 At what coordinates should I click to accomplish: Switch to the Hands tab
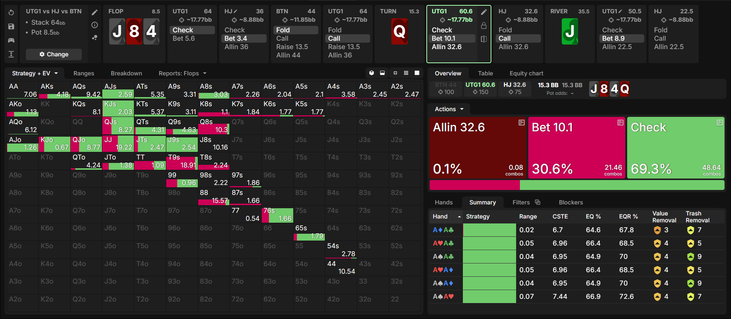pos(444,203)
